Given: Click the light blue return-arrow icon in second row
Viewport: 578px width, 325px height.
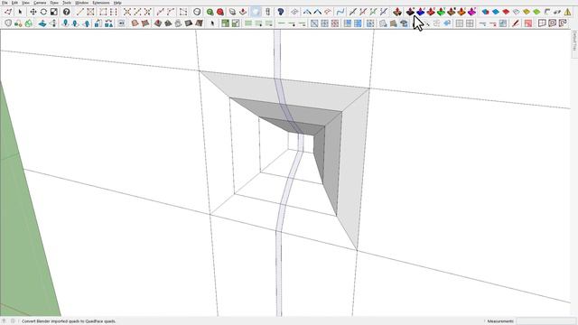Looking at the screenshot, I should point(447,23).
